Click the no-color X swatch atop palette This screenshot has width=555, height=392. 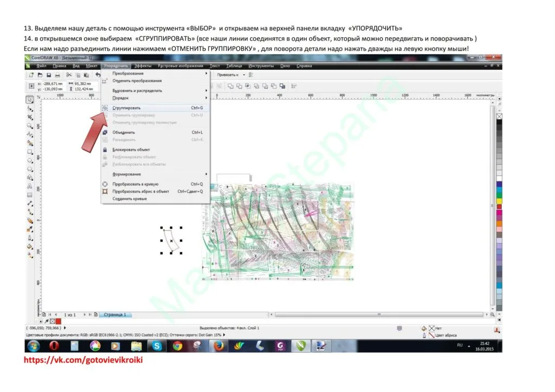click(499, 116)
